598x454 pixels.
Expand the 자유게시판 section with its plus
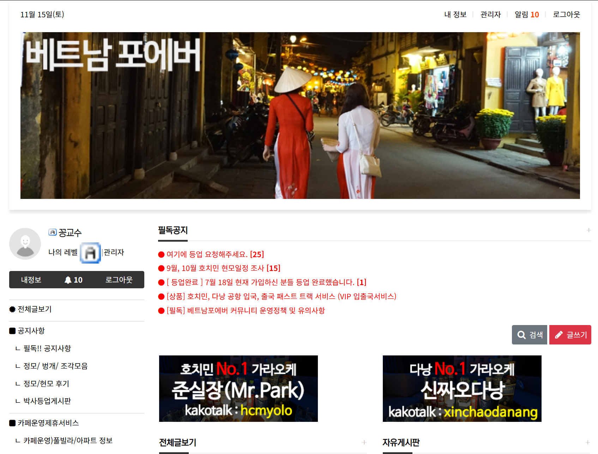tap(588, 442)
